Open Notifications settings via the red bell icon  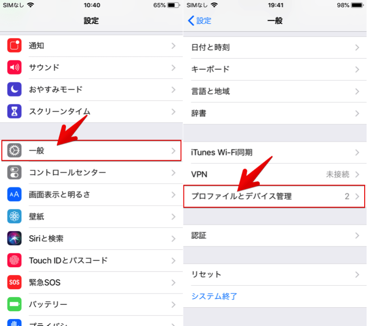tap(14, 45)
